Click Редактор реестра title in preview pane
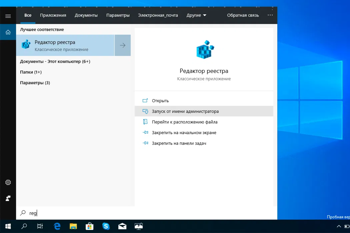Screen dimensions: 350x233 click(204, 71)
